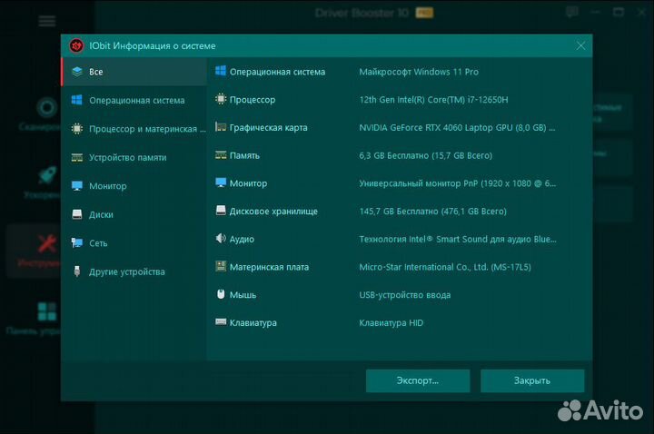This screenshot has width=654, height=434.
Task: Click keyboard icon in 'Клавиатура' row
Action: coord(221,321)
